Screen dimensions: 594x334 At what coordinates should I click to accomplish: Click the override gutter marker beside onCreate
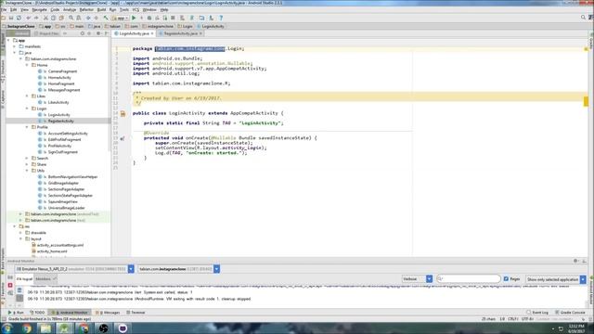(123, 138)
